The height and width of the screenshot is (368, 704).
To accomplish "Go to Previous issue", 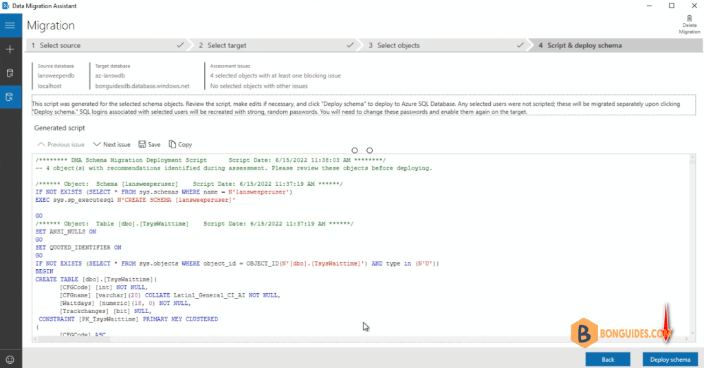I will pos(60,144).
